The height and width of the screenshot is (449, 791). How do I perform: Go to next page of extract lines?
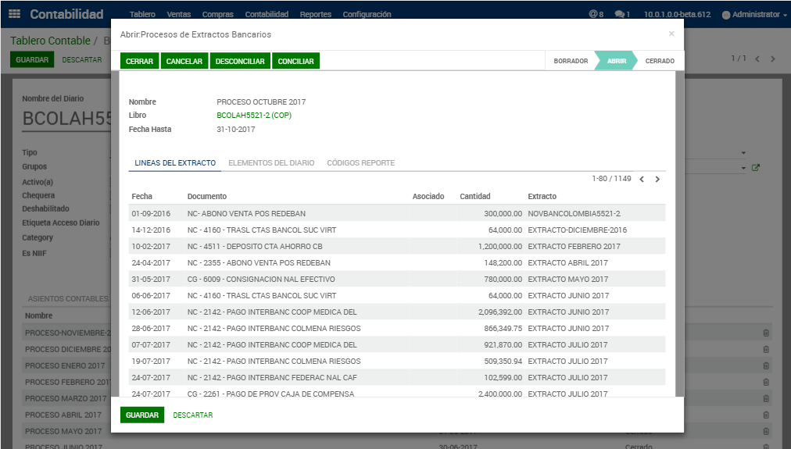pyautogui.click(x=657, y=180)
